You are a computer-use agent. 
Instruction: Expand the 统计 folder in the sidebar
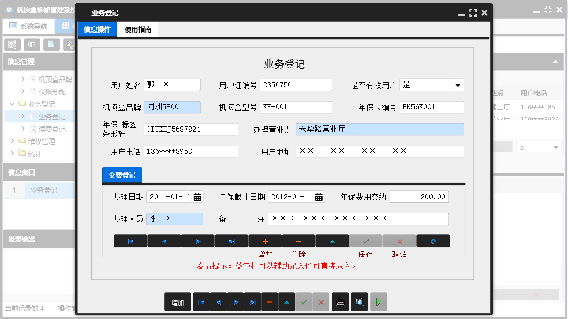(34, 152)
